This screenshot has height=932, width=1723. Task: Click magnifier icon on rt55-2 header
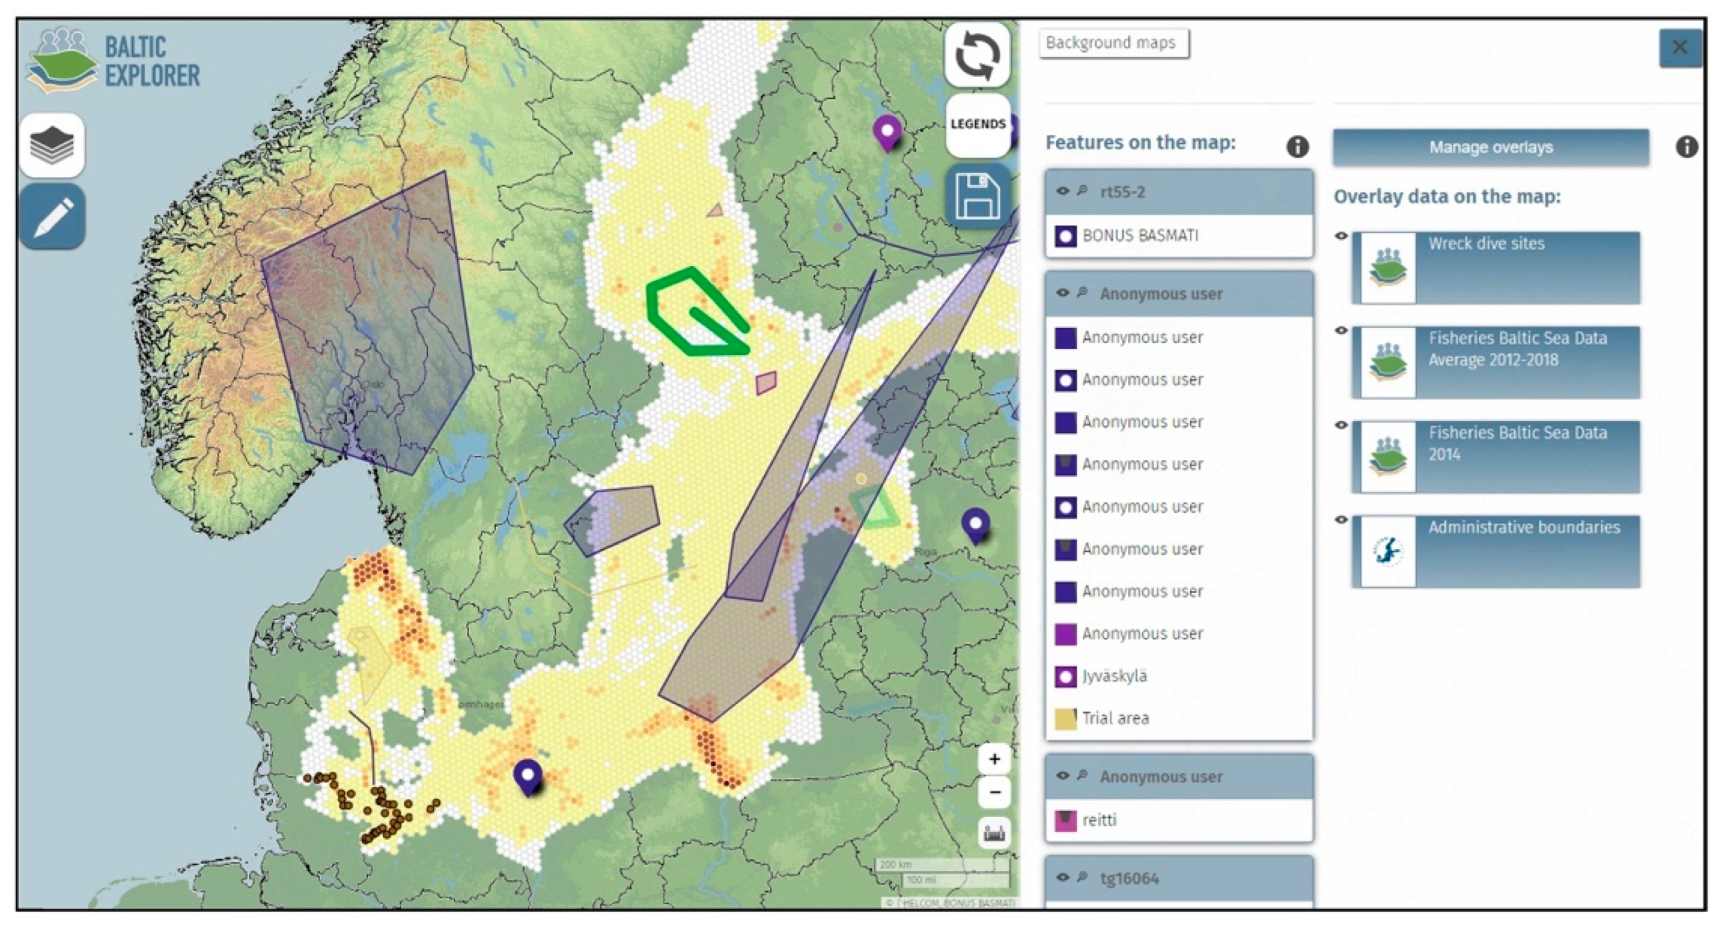pos(1082,191)
